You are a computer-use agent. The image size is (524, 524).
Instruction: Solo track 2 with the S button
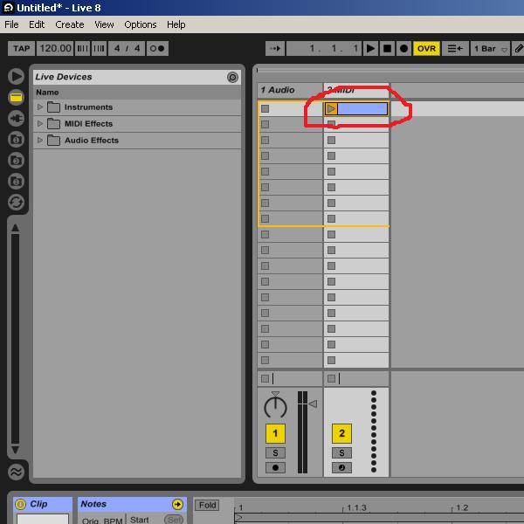point(341,452)
